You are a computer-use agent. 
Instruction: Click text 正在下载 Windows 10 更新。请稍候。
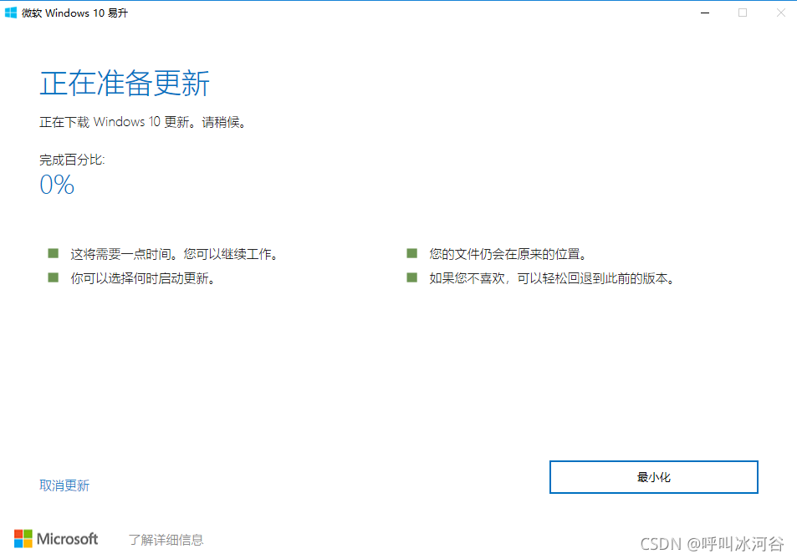[143, 122]
